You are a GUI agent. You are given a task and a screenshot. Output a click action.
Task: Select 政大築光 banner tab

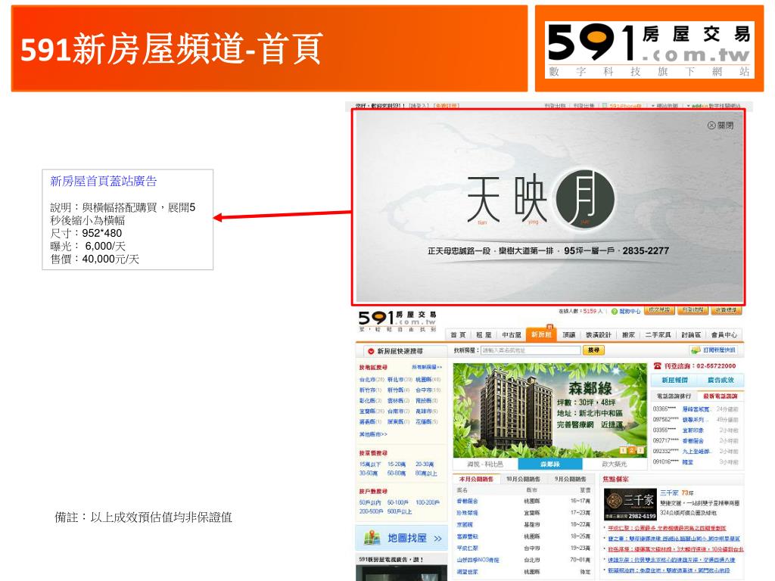[615, 464]
